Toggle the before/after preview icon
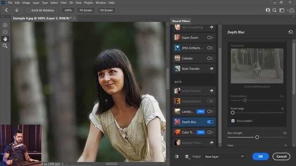Image resolution: width=296 pixels, height=166 pixels. click(177, 156)
